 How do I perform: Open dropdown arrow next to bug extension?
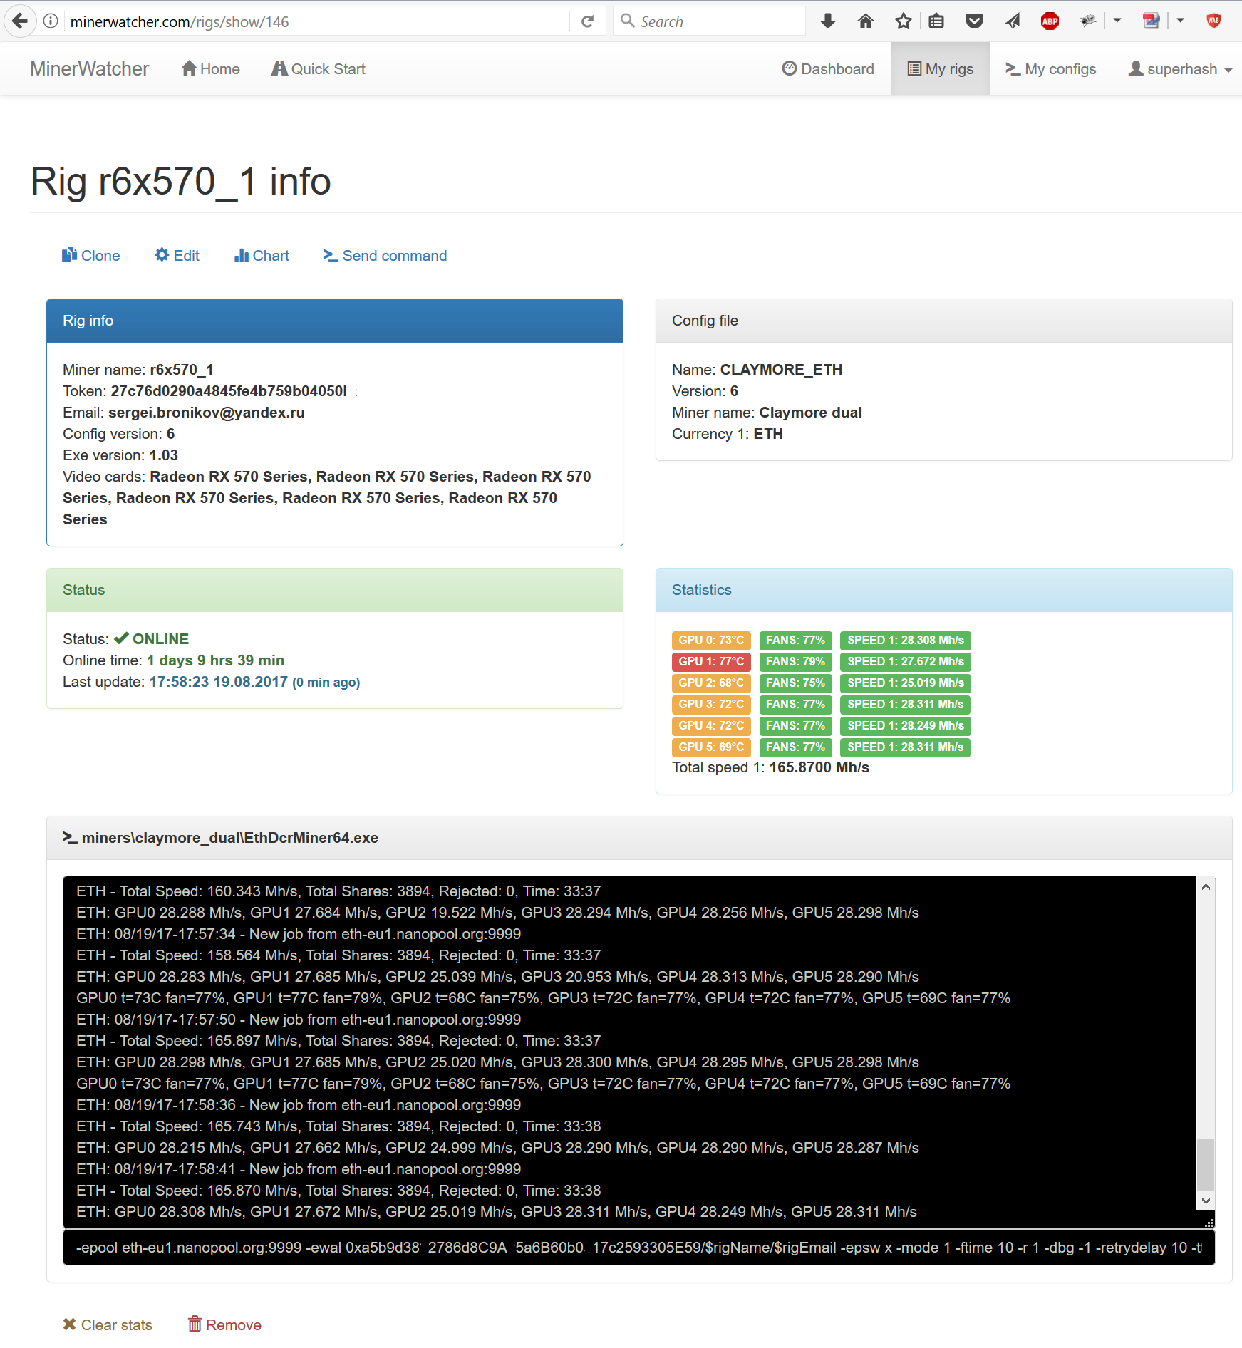[1117, 21]
